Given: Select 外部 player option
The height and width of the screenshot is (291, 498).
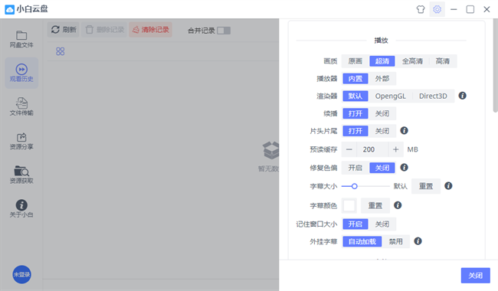Looking at the screenshot, I should click(382, 78).
